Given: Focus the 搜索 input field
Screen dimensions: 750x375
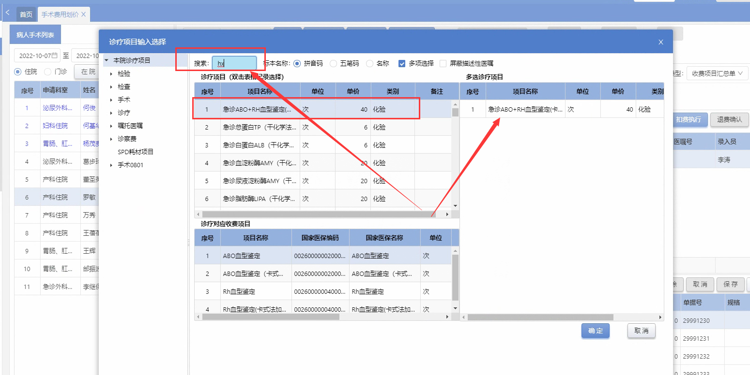Looking at the screenshot, I should [x=234, y=63].
